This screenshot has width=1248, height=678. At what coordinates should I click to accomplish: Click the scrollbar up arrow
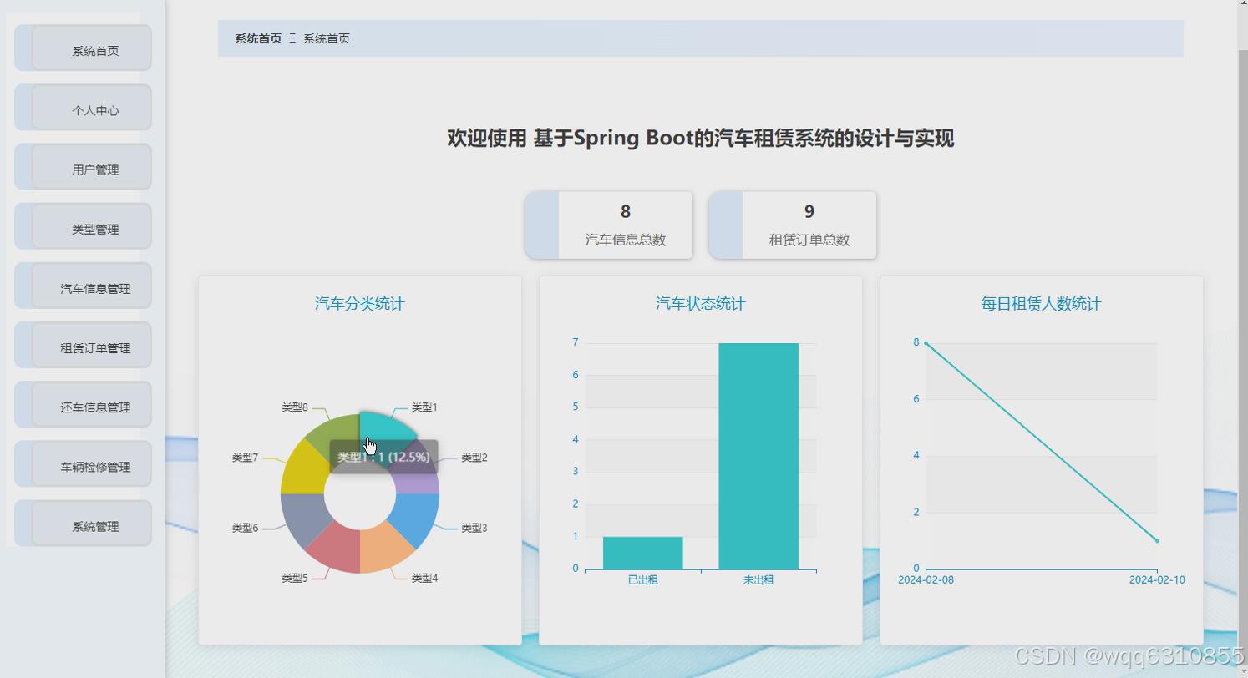[1243, 4]
